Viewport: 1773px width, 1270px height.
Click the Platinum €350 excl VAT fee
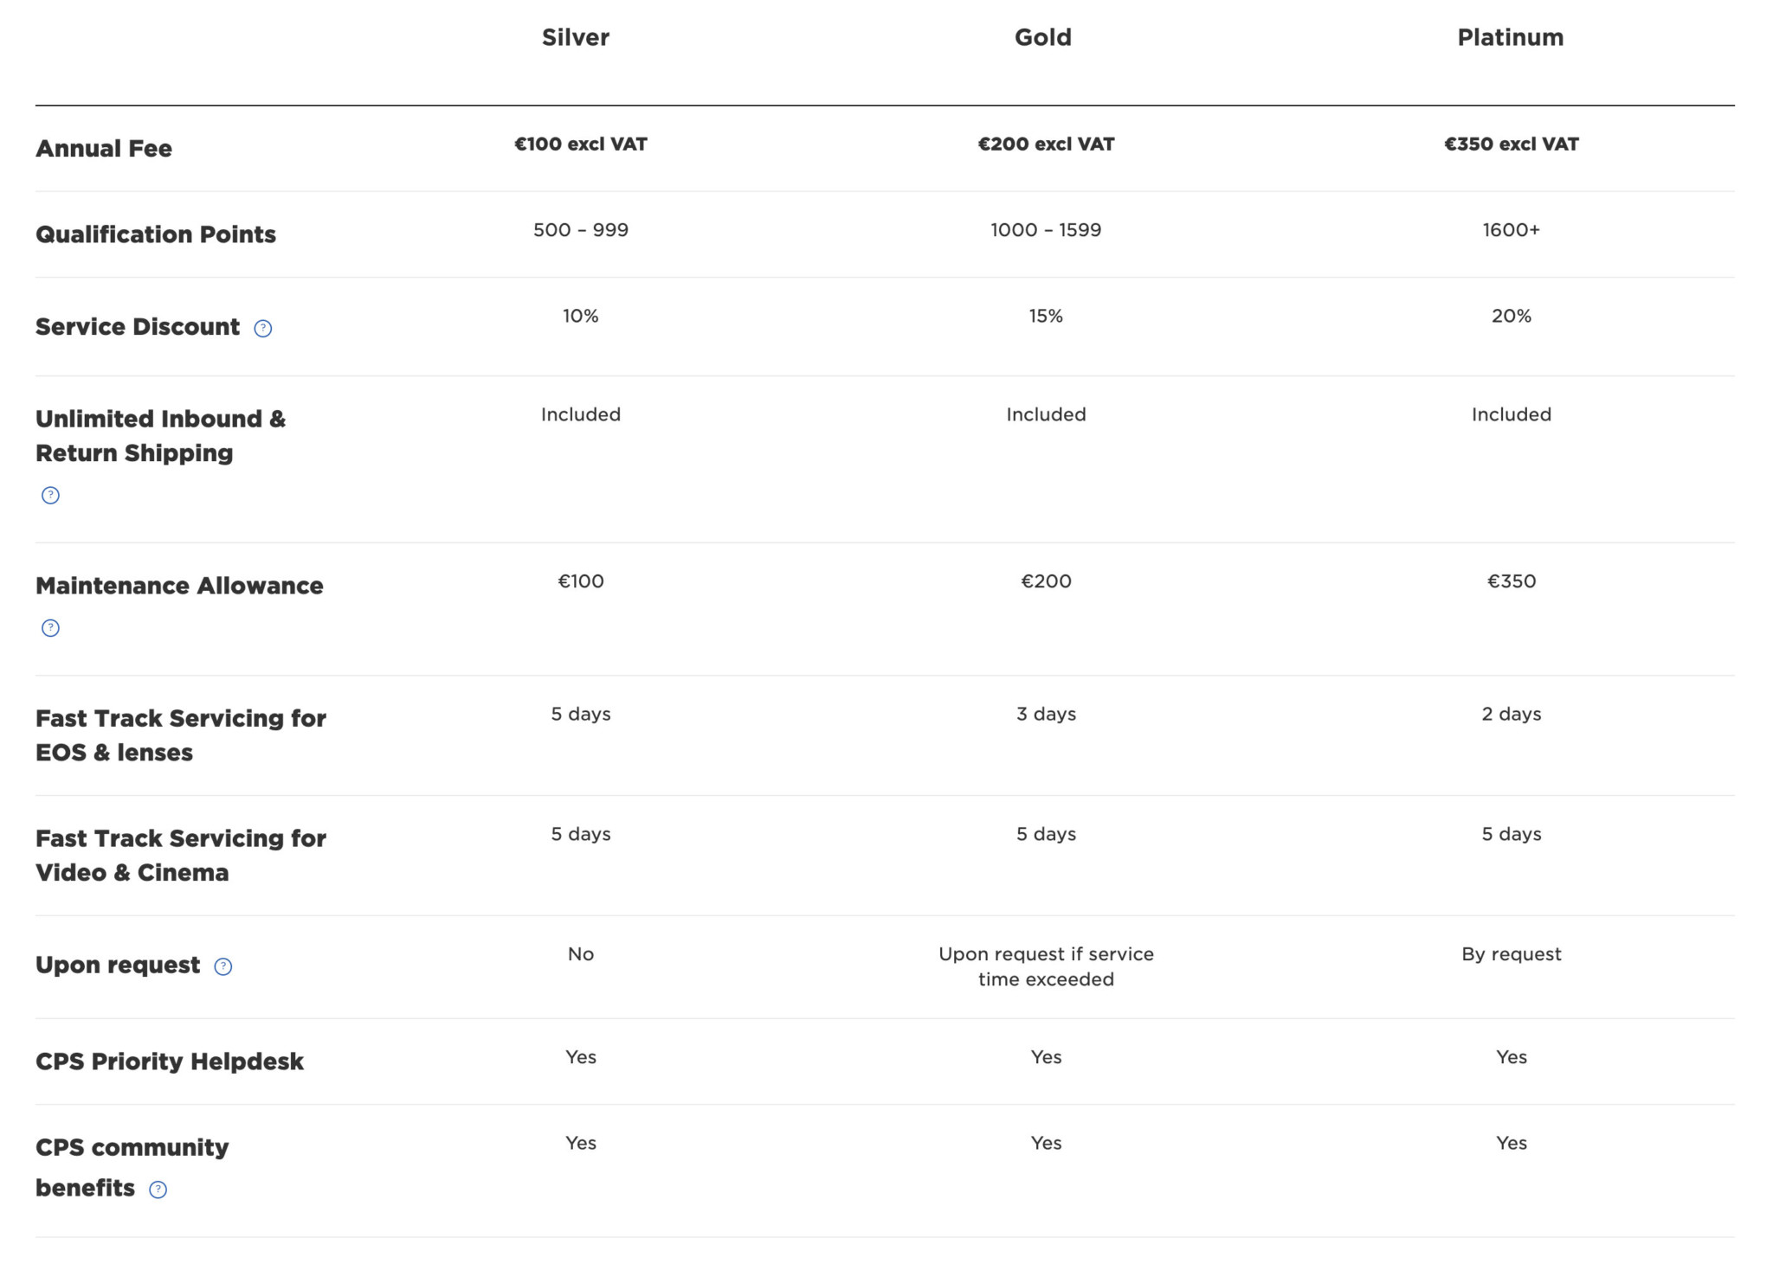(1512, 144)
